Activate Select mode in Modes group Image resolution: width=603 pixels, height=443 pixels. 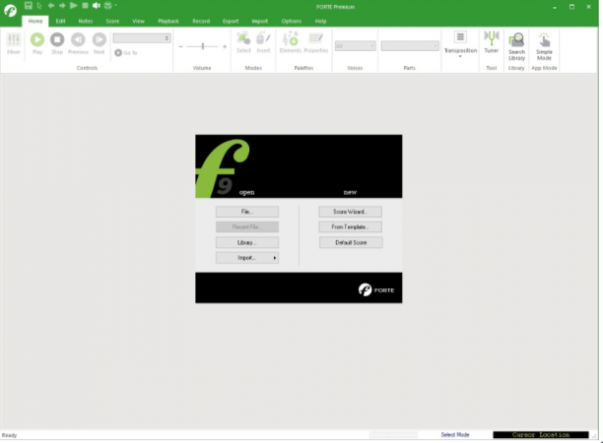tap(243, 43)
